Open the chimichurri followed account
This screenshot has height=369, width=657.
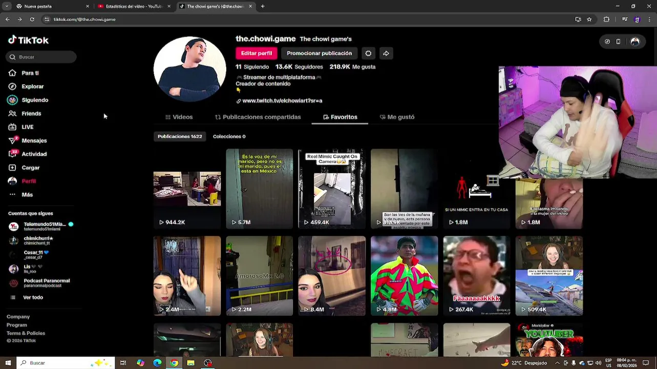pyautogui.click(x=32, y=240)
